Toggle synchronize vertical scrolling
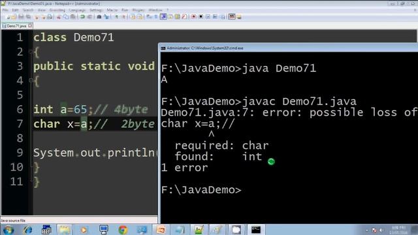The width and height of the screenshot is (418, 235). point(133,17)
